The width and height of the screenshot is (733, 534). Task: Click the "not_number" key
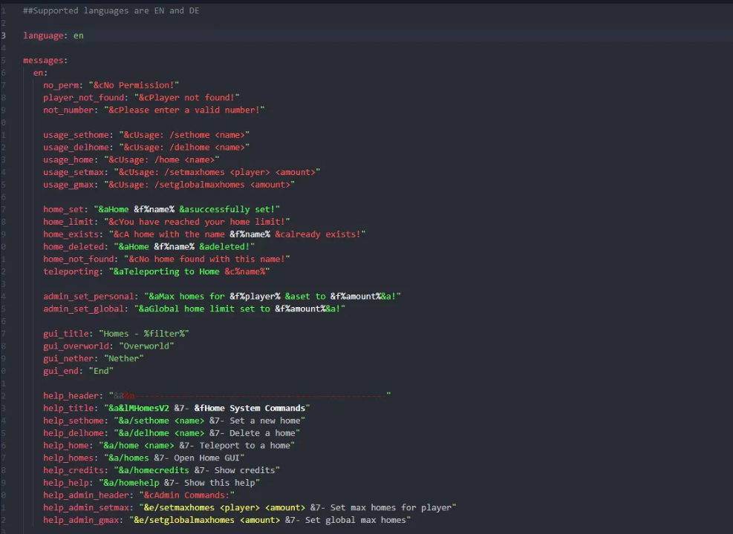click(x=68, y=111)
